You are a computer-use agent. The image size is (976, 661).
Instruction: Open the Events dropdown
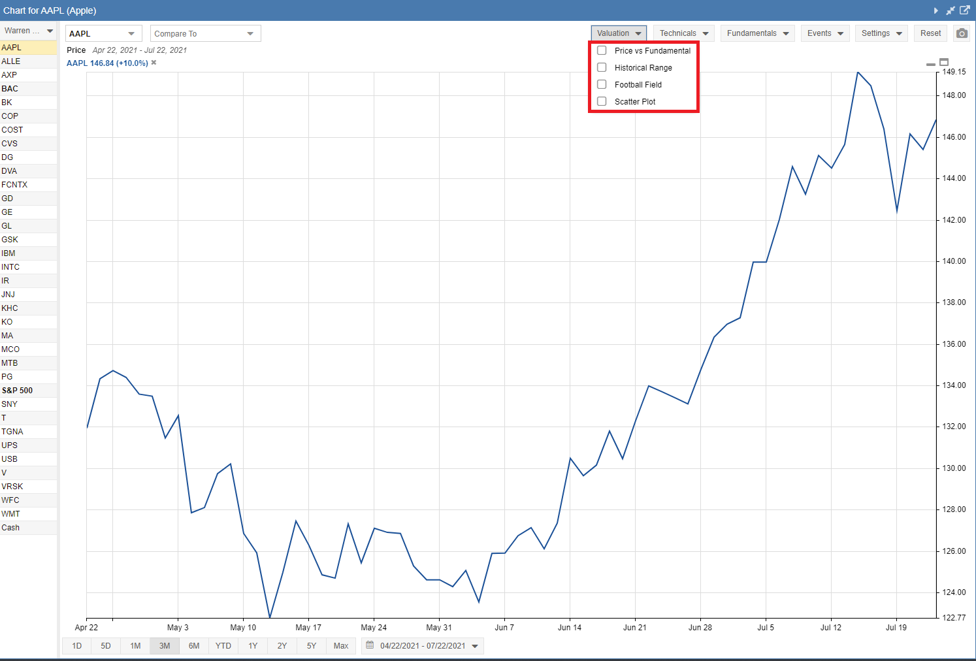[x=824, y=33]
